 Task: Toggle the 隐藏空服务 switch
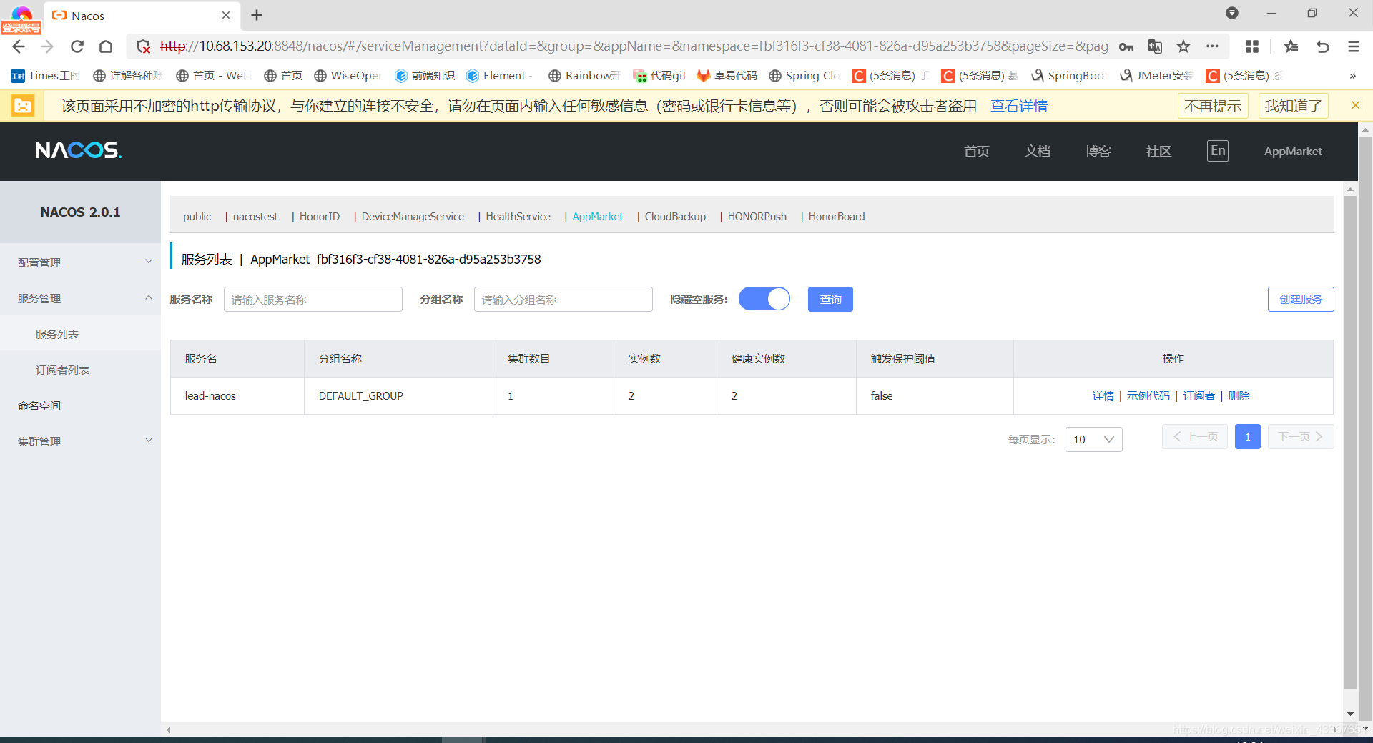pyautogui.click(x=764, y=299)
